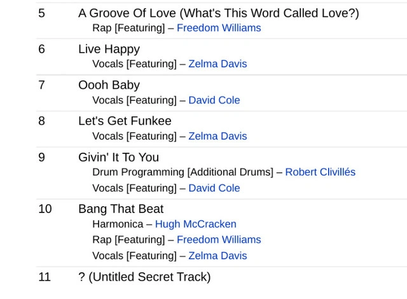Click track number 10

point(45,209)
